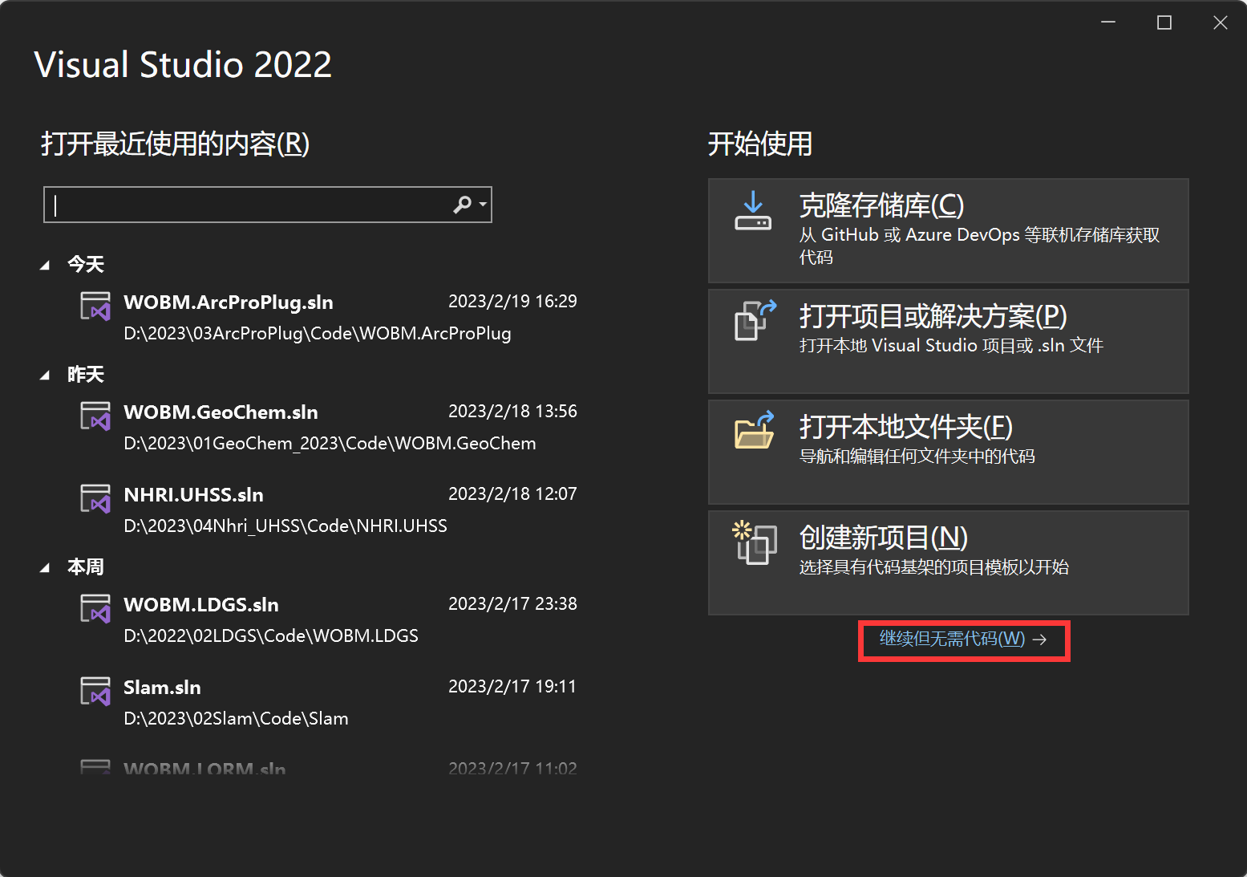
Task: Click the open project or solution icon
Action: click(755, 320)
